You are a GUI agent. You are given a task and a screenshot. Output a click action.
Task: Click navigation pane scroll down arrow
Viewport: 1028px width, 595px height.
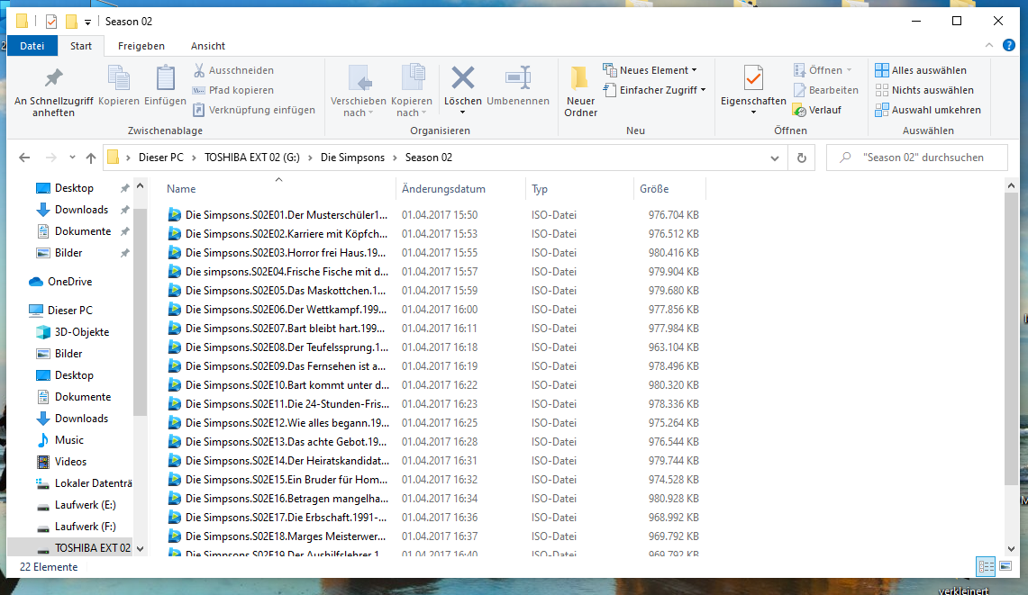click(141, 548)
